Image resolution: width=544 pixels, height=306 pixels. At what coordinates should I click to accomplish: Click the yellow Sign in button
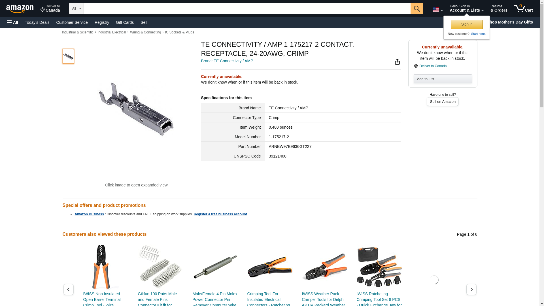467,24
